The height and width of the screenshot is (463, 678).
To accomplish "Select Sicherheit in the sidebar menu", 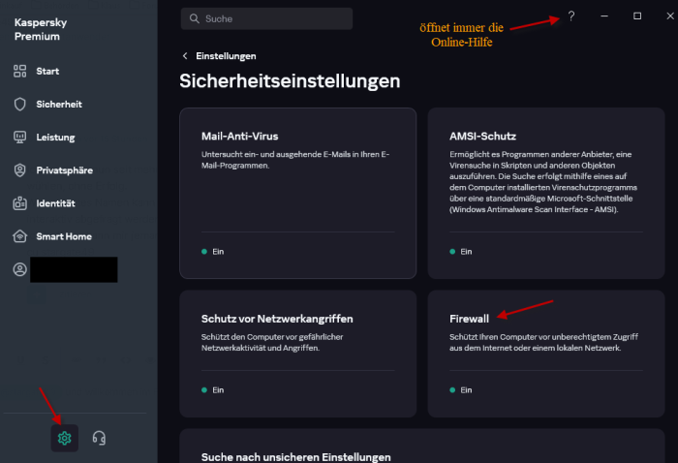I will coord(59,105).
